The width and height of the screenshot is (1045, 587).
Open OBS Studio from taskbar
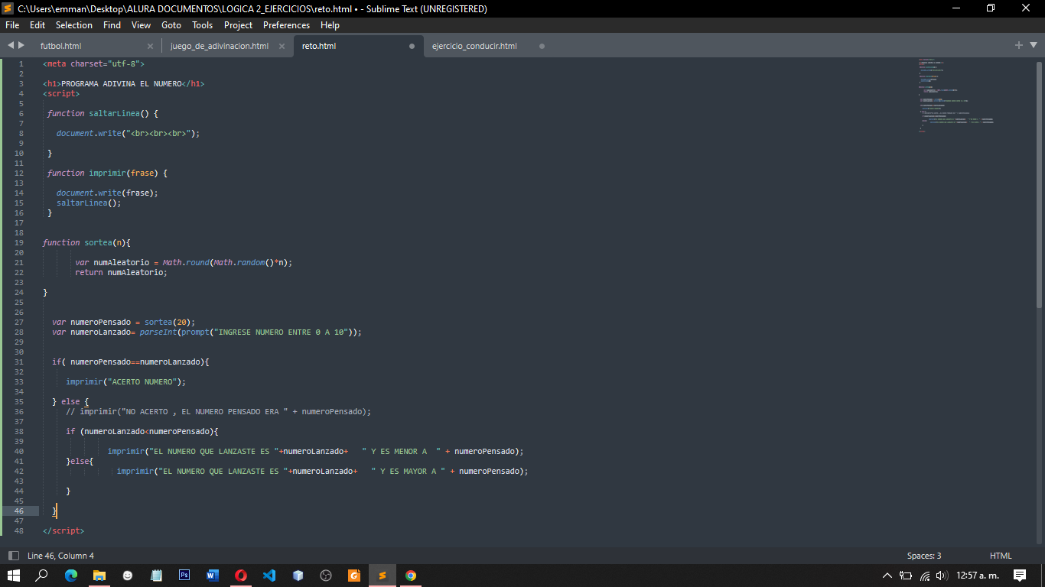pos(326,576)
